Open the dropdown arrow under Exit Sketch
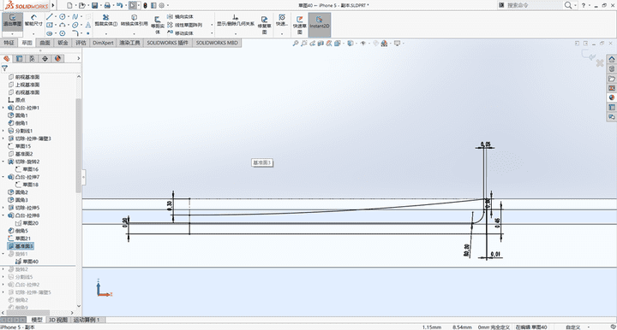 (x=12, y=34)
